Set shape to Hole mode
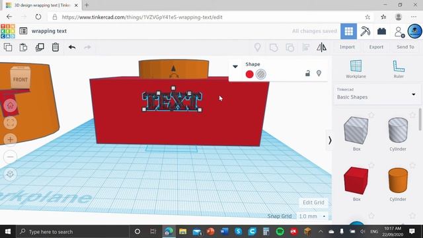 261,74
